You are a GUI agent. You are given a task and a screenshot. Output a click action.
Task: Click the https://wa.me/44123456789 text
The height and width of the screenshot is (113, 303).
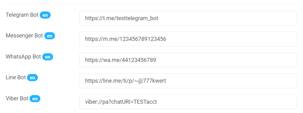[x=120, y=60]
